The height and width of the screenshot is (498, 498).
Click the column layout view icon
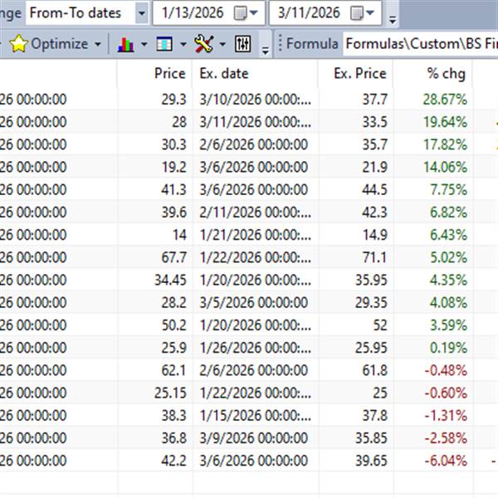tap(164, 44)
